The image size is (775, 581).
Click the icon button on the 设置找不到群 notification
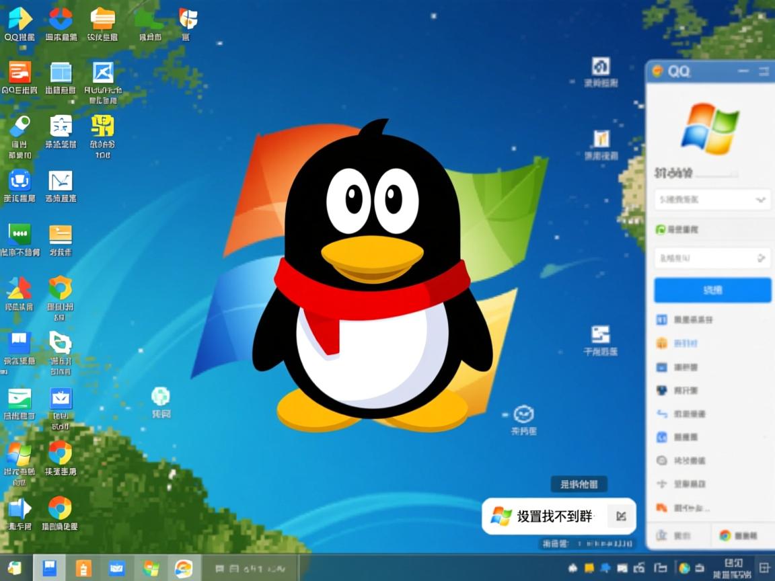pyautogui.click(x=620, y=516)
